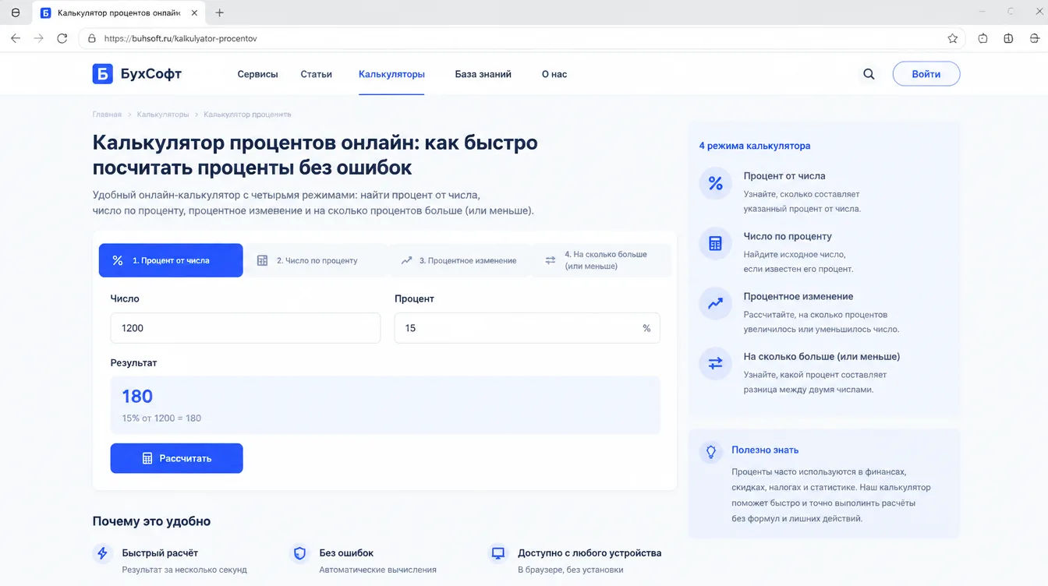Open the База знаний menu item
Image resolution: width=1048 pixels, height=586 pixels.
[483, 74]
